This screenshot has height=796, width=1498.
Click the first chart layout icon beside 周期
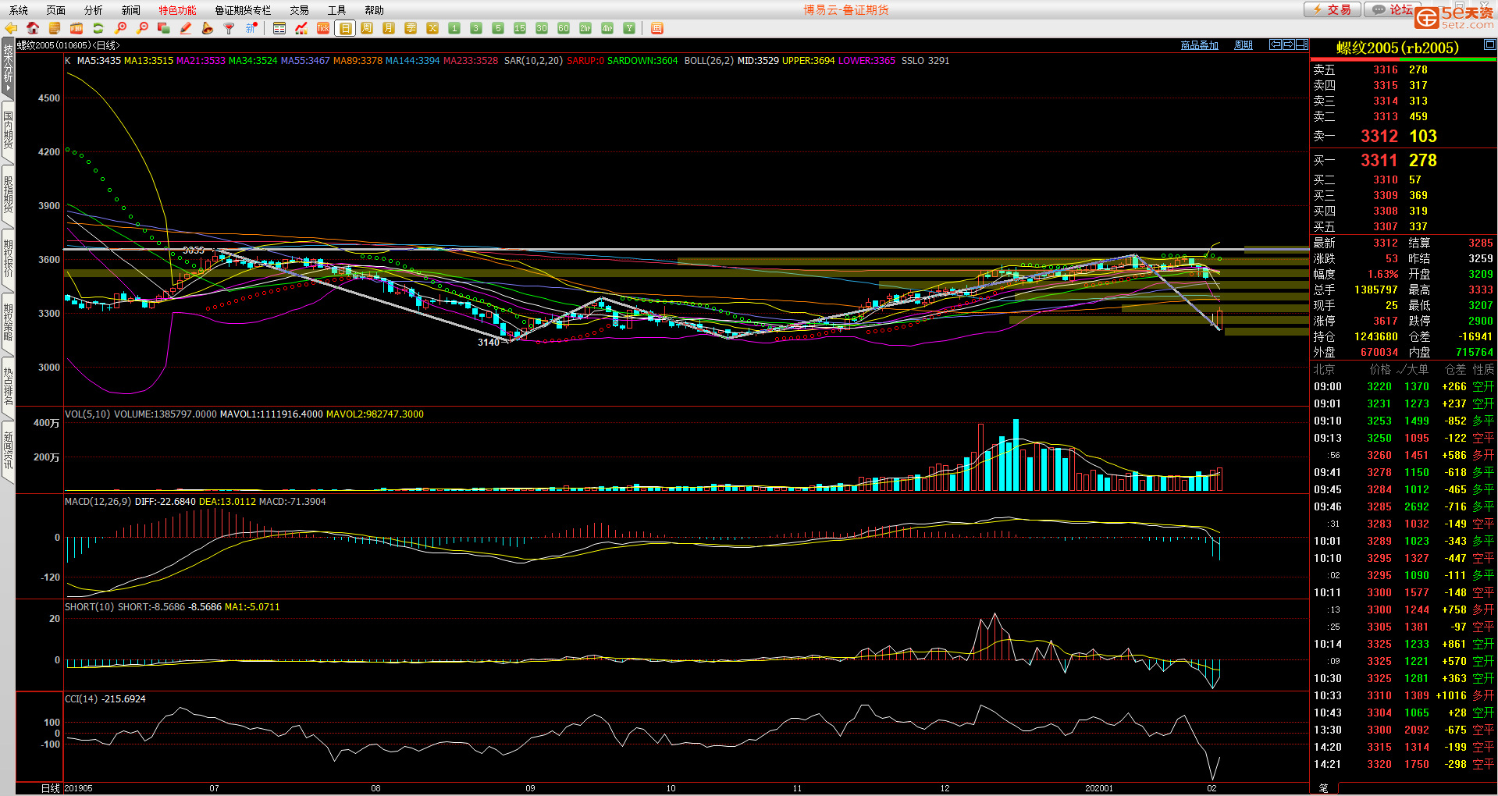(x=1276, y=44)
